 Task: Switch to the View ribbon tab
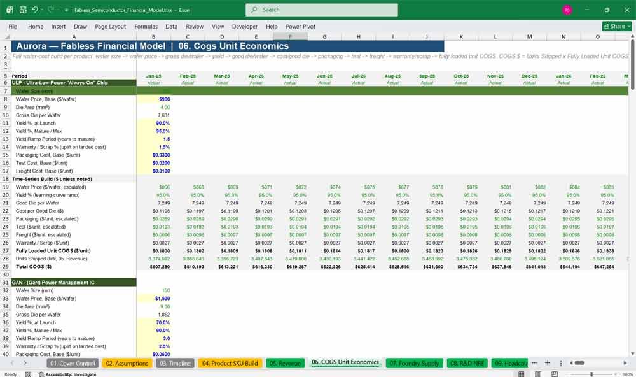coord(218,26)
